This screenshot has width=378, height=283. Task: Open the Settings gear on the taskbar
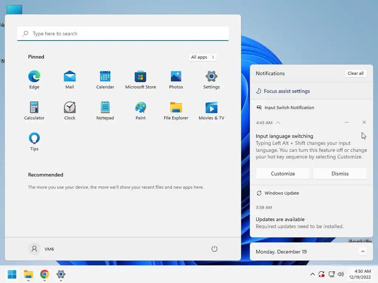[61, 274]
